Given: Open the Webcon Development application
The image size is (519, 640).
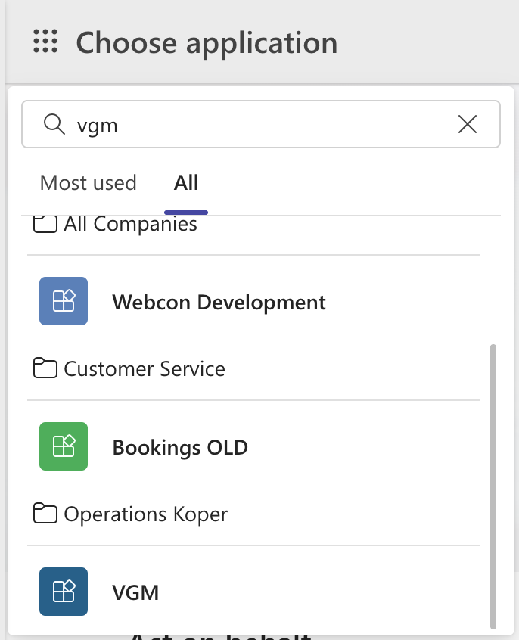Looking at the screenshot, I should click(219, 303).
